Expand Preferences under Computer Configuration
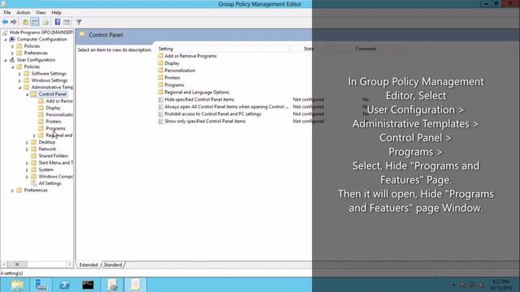The height and width of the screenshot is (292, 520). point(13,54)
